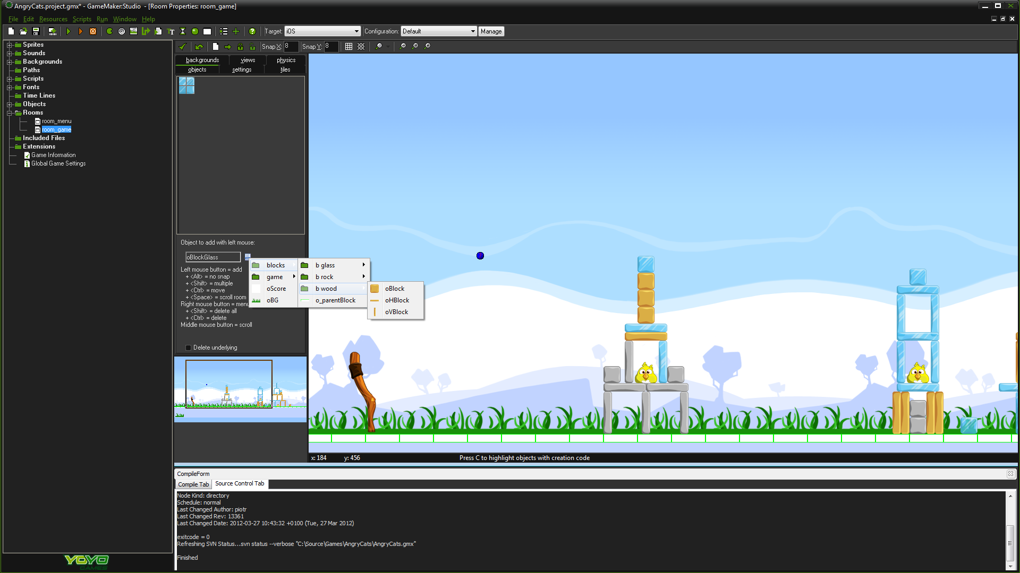
Task: Click the zoom in tool icon
Action: click(427, 46)
